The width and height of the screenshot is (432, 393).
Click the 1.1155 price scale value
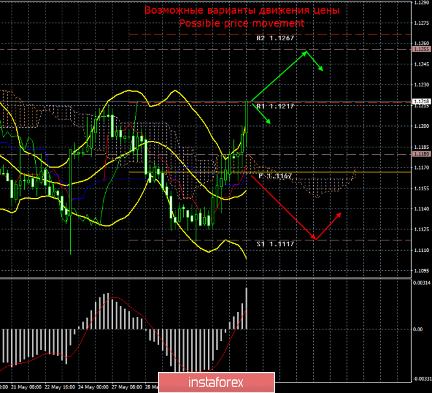[x=422, y=188]
